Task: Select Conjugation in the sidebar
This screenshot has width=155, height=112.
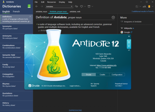Action: click(x=12, y=77)
